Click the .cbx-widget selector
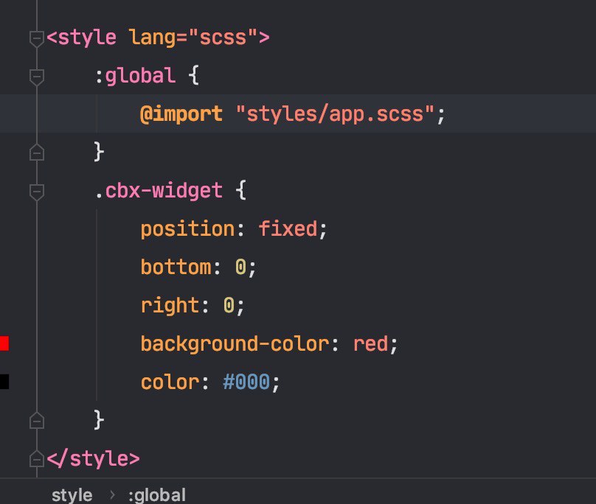 (x=159, y=190)
